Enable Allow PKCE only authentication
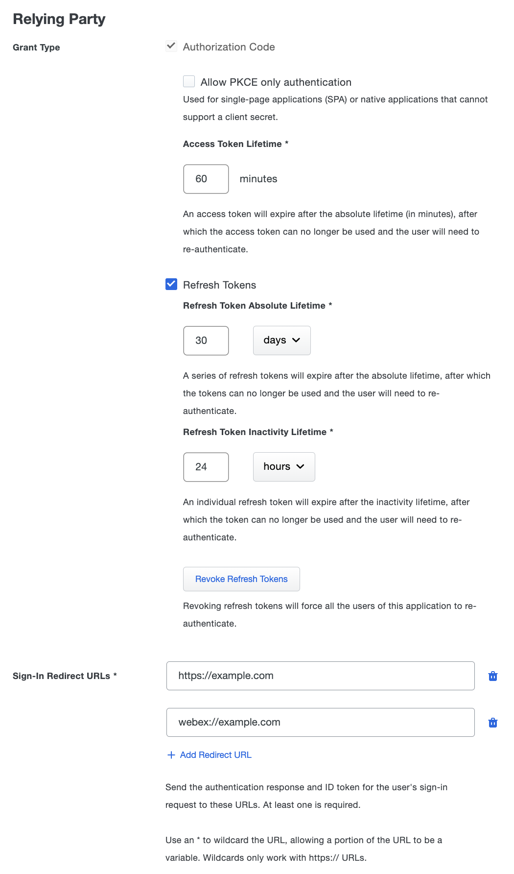Image resolution: width=514 pixels, height=874 pixels. (x=188, y=81)
